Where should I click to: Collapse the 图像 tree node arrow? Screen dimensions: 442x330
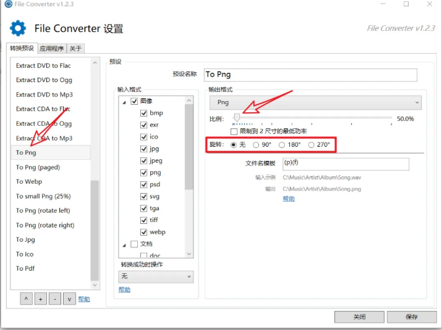[124, 102]
